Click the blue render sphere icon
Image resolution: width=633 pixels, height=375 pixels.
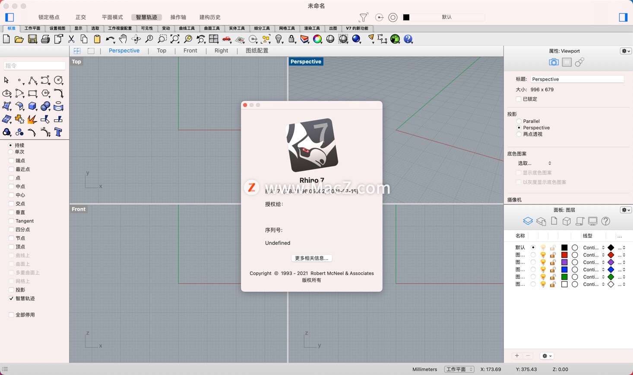(x=356, y=39)
